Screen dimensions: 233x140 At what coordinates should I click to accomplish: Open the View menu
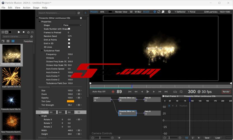coord(18,8)
